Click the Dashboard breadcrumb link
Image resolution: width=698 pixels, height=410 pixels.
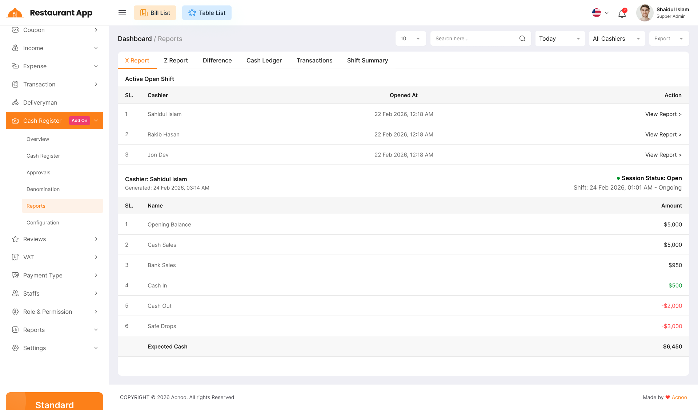135,39
